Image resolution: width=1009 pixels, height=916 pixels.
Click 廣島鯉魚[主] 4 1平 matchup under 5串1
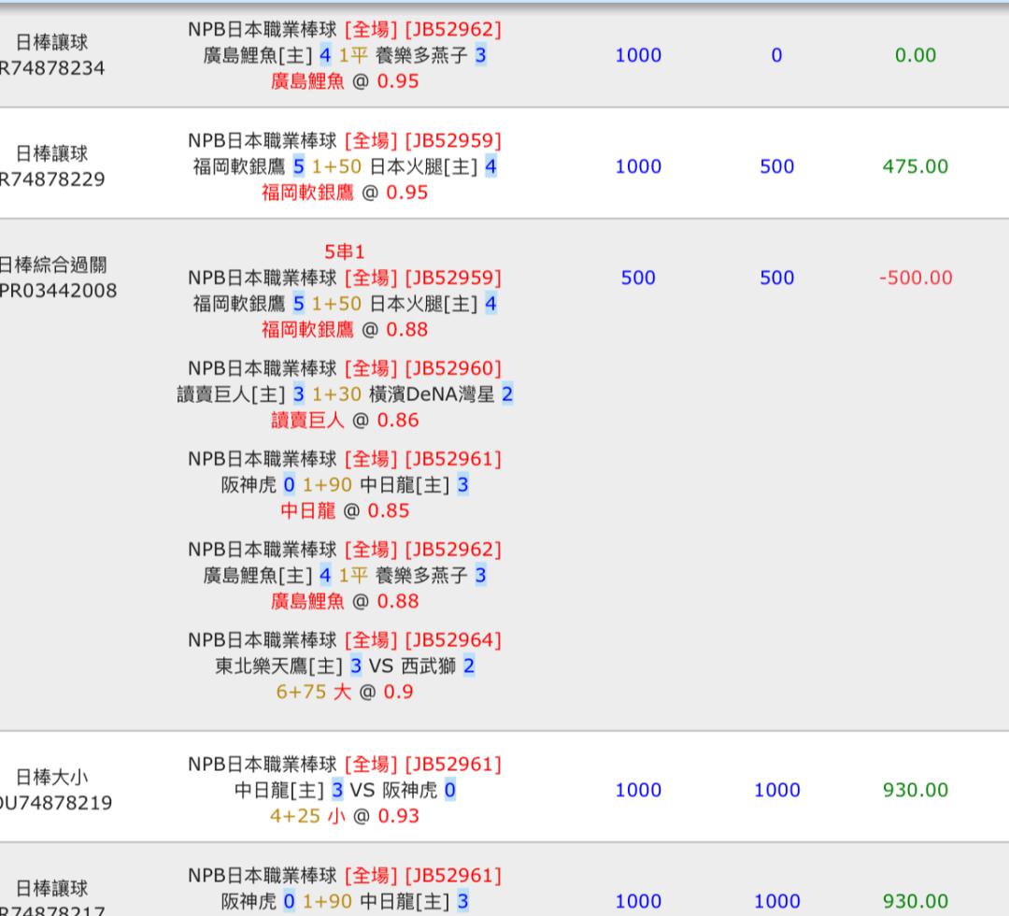344,576
